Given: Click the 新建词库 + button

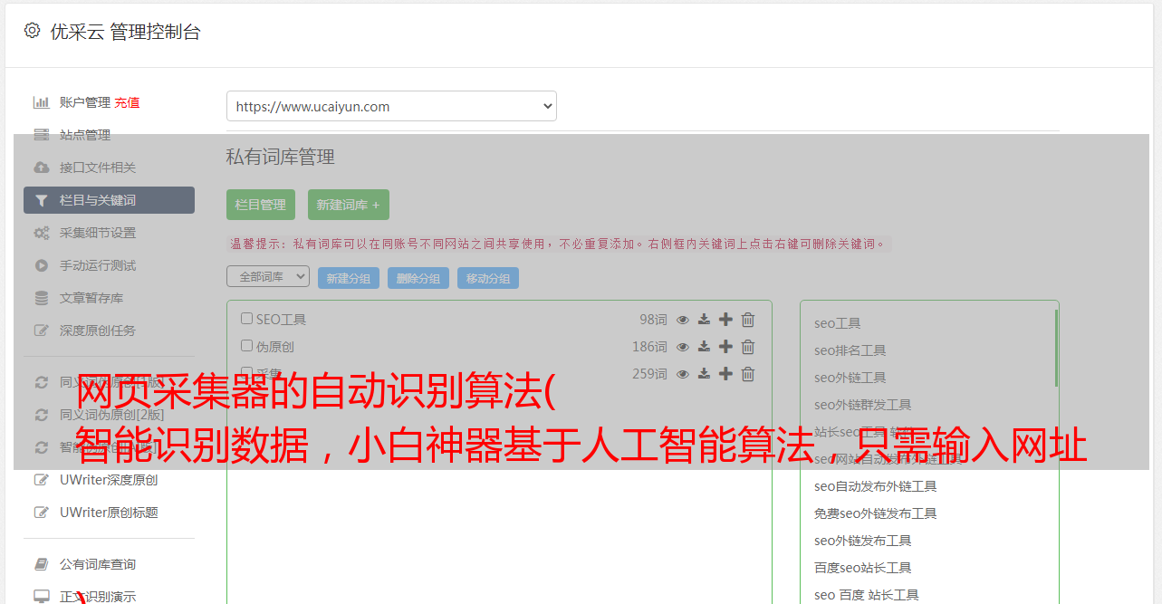Looking at the screenshot, I should 348,205.
